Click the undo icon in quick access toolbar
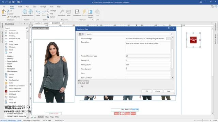 [x=3, y=2]
